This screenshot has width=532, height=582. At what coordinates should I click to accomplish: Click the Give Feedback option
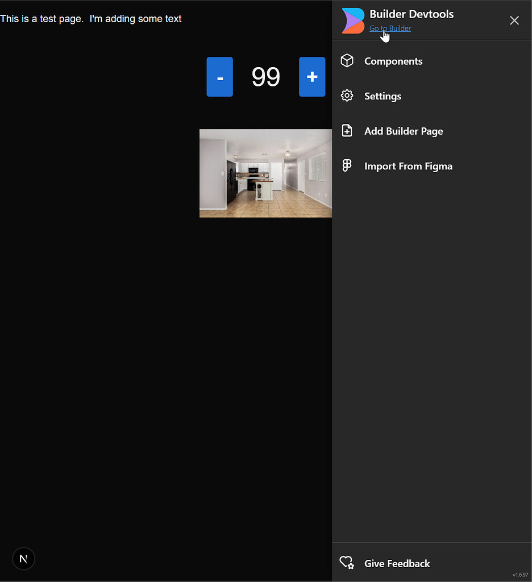coord(397,563)
